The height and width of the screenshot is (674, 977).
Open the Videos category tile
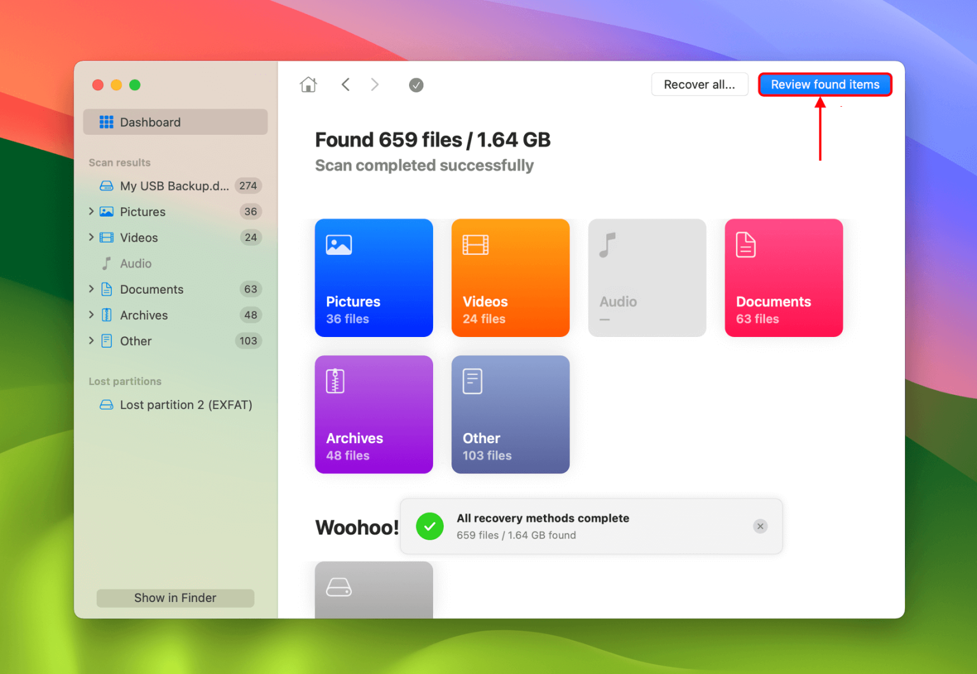click(510, 278)
